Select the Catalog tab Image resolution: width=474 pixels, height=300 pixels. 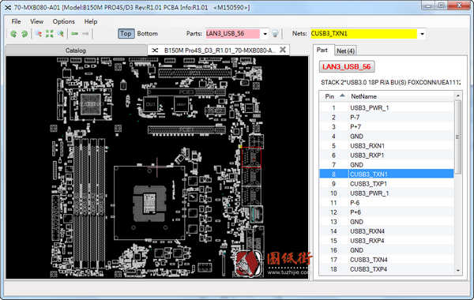point(76,51)
